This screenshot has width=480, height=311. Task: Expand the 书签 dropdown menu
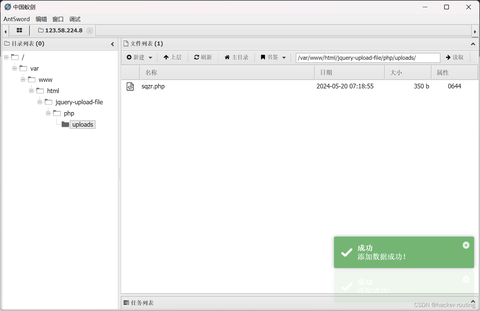tap(285, 57)
